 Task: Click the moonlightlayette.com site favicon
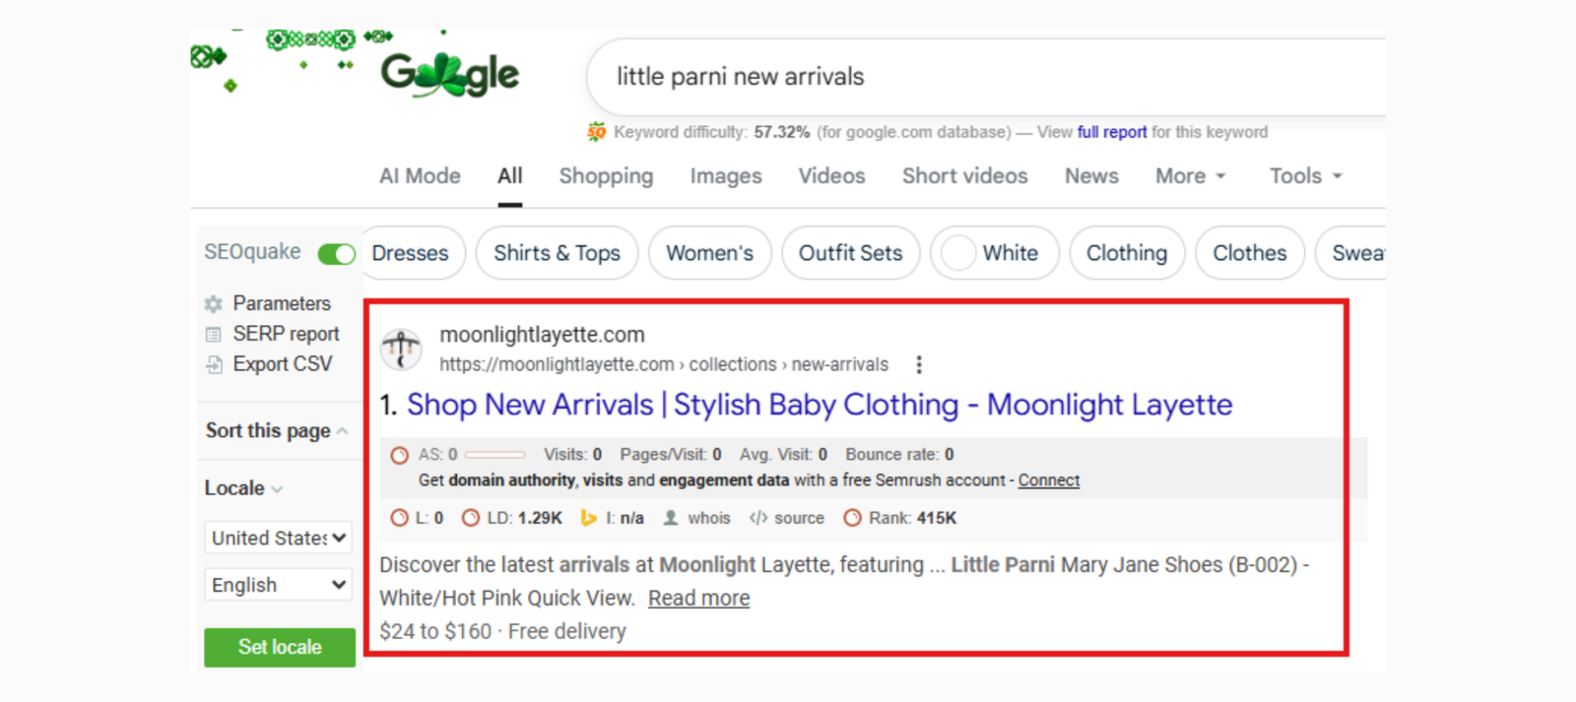[402, 349]
